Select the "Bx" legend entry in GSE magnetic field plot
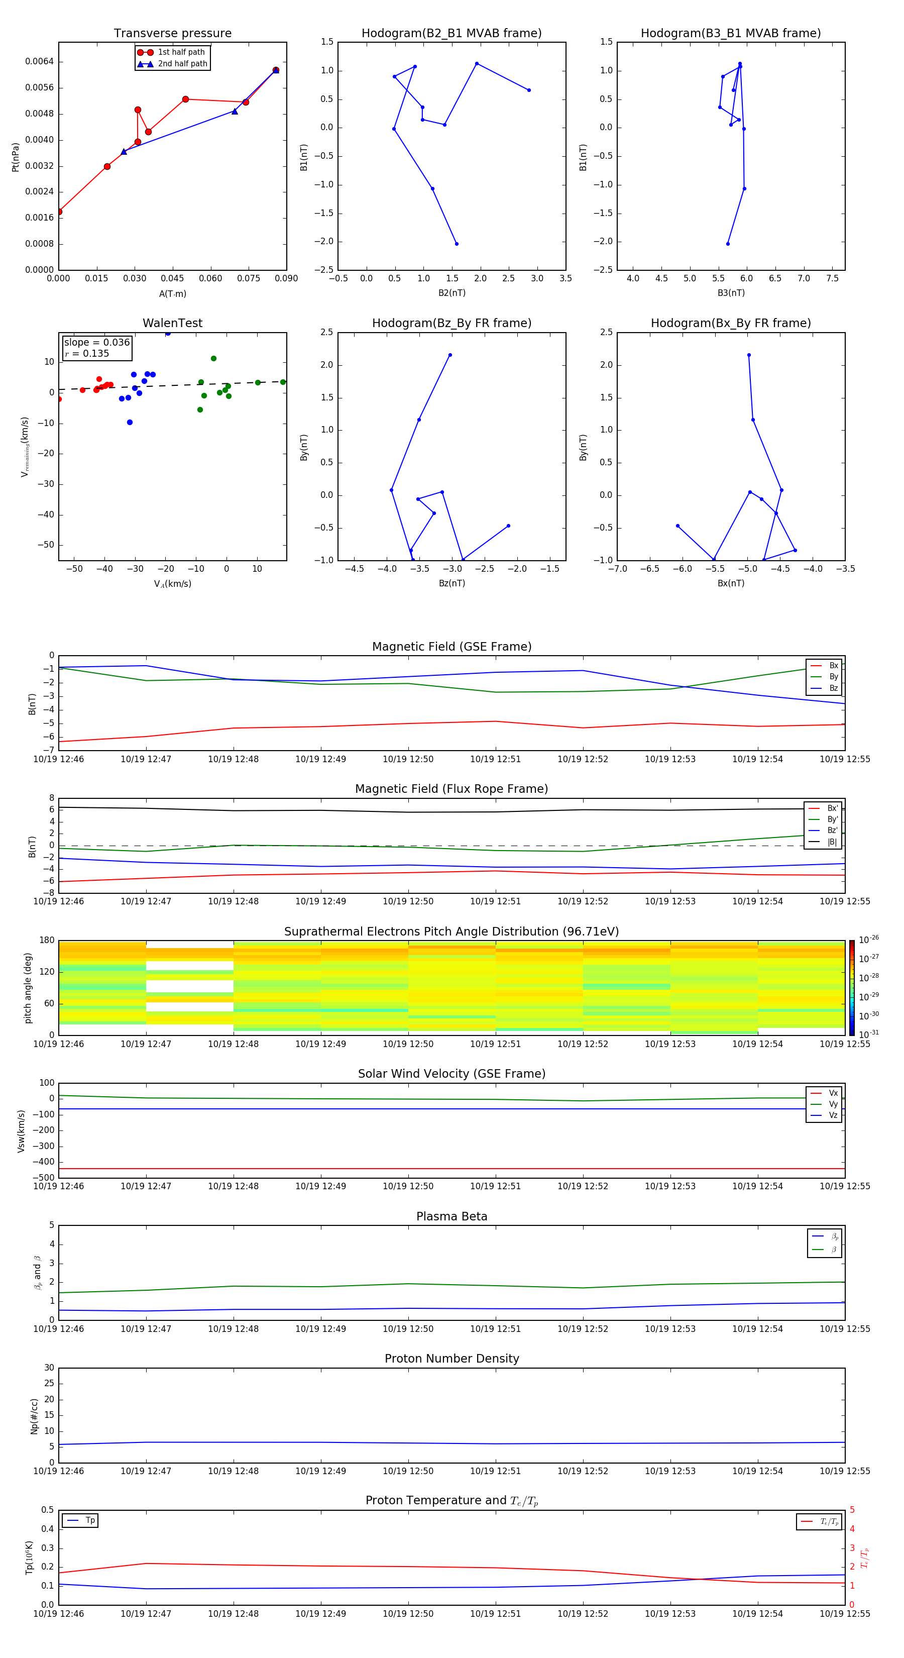The height and width of the screenshot is (1658, 904). [x=824, y=666]
